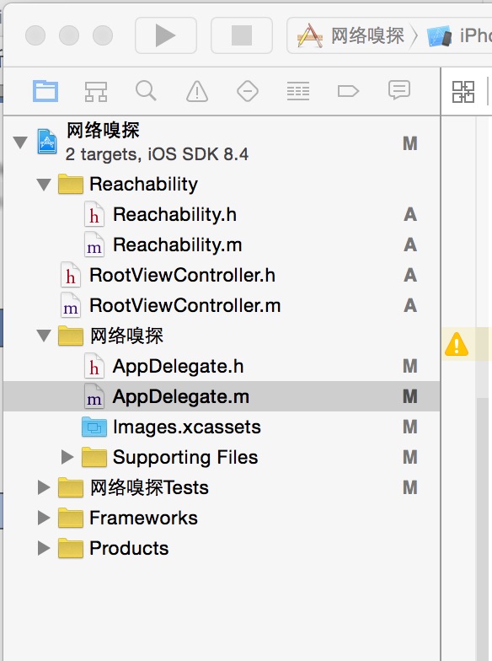This screenshot has height=661, width=492.
Task: Open the Find navigator
Action: (147, 91)
